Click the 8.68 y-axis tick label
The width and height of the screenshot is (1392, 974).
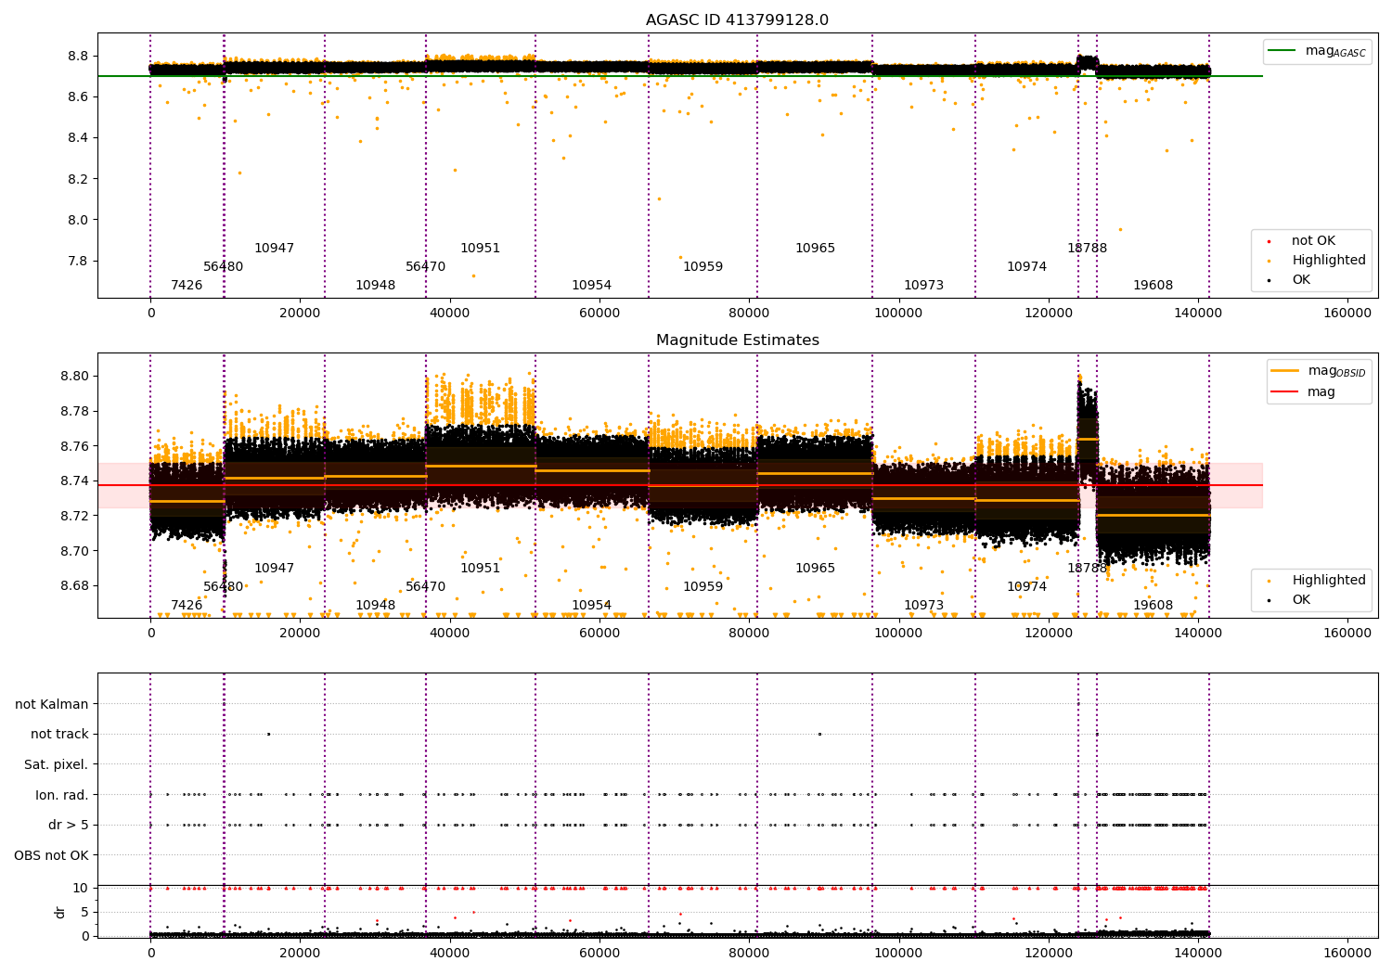click(x=74, y=585)
